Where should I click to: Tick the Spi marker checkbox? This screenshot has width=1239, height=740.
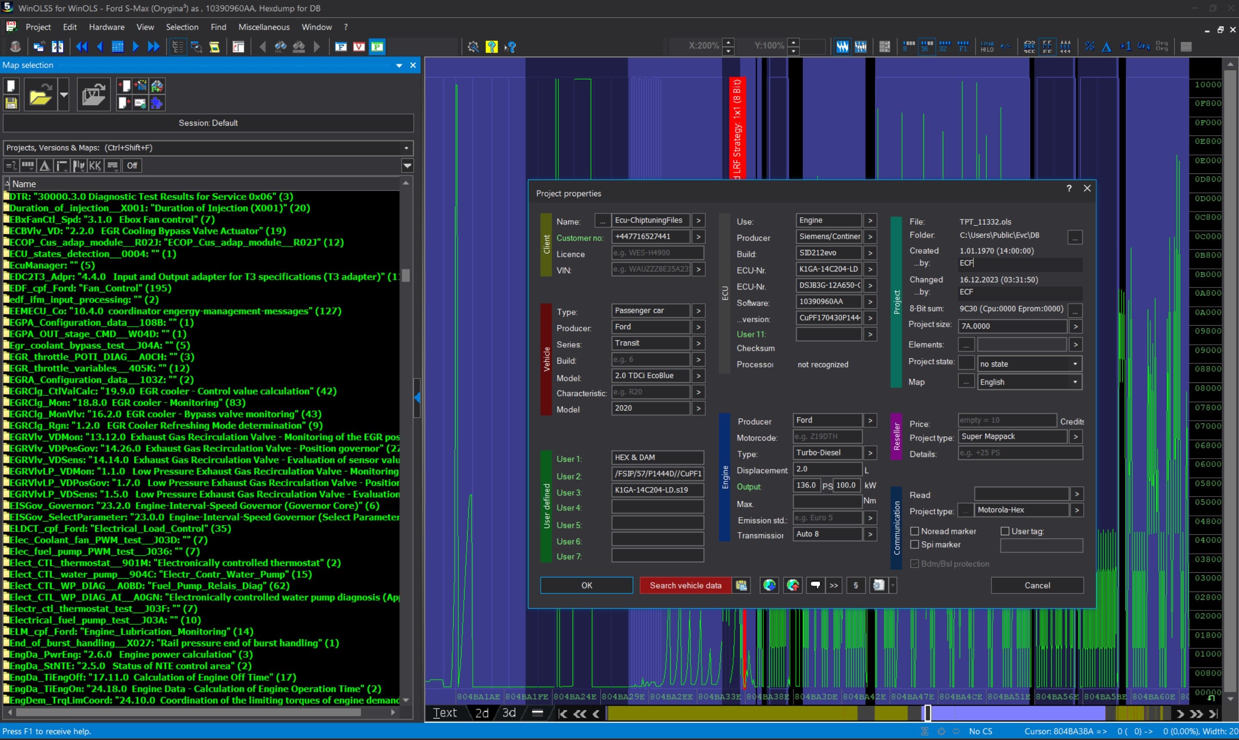[915, 545]
